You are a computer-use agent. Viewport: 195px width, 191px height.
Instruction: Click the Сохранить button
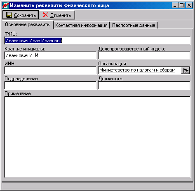coord(21,15)
